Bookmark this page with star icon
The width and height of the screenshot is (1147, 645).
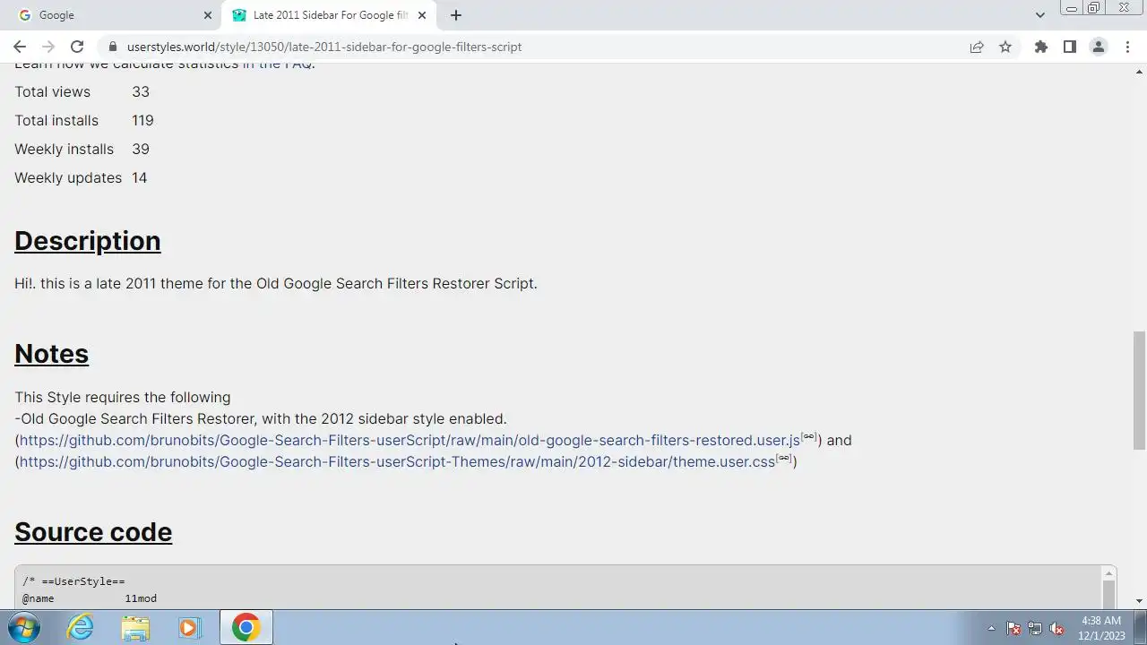[x=1005, y=47]
